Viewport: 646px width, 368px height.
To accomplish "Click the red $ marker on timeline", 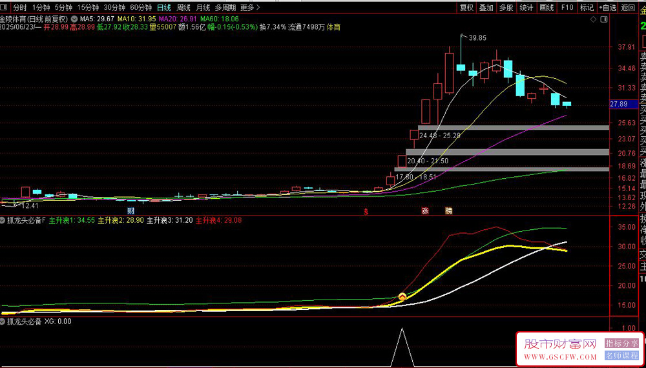I will click(x=366, y=211).
